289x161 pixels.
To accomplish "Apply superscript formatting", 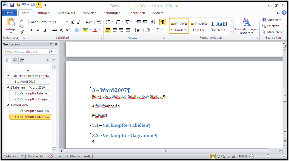I will (x=68, y=30).
